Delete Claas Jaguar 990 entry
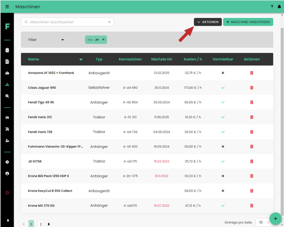Viewport: 284px width, 227px height. tap(251, 87)
